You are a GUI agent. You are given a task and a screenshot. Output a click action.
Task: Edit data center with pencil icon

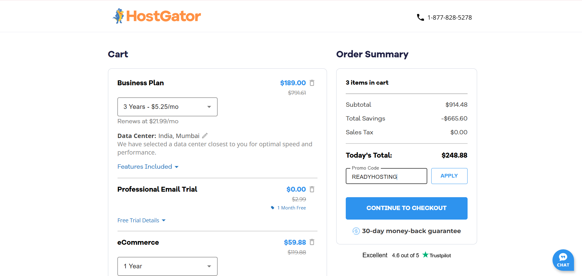[205, 136]
